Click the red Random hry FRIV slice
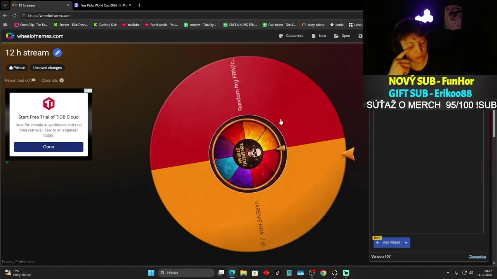The width and height of the screenshot is (497, 279). click(x=237, y=84)
